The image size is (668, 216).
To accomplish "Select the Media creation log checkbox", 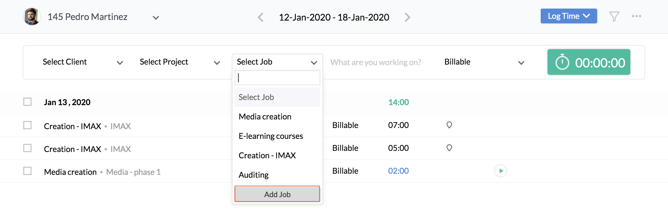I will pos(27,171).
